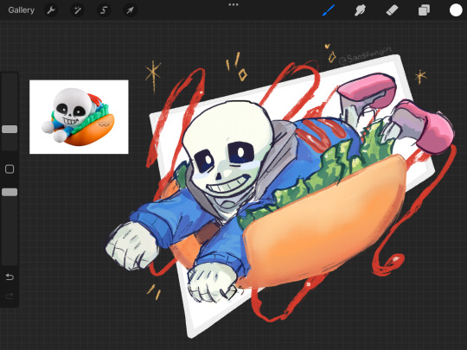Open the three-dot menu at top center
467x350 pixels.
pos(233,5)
